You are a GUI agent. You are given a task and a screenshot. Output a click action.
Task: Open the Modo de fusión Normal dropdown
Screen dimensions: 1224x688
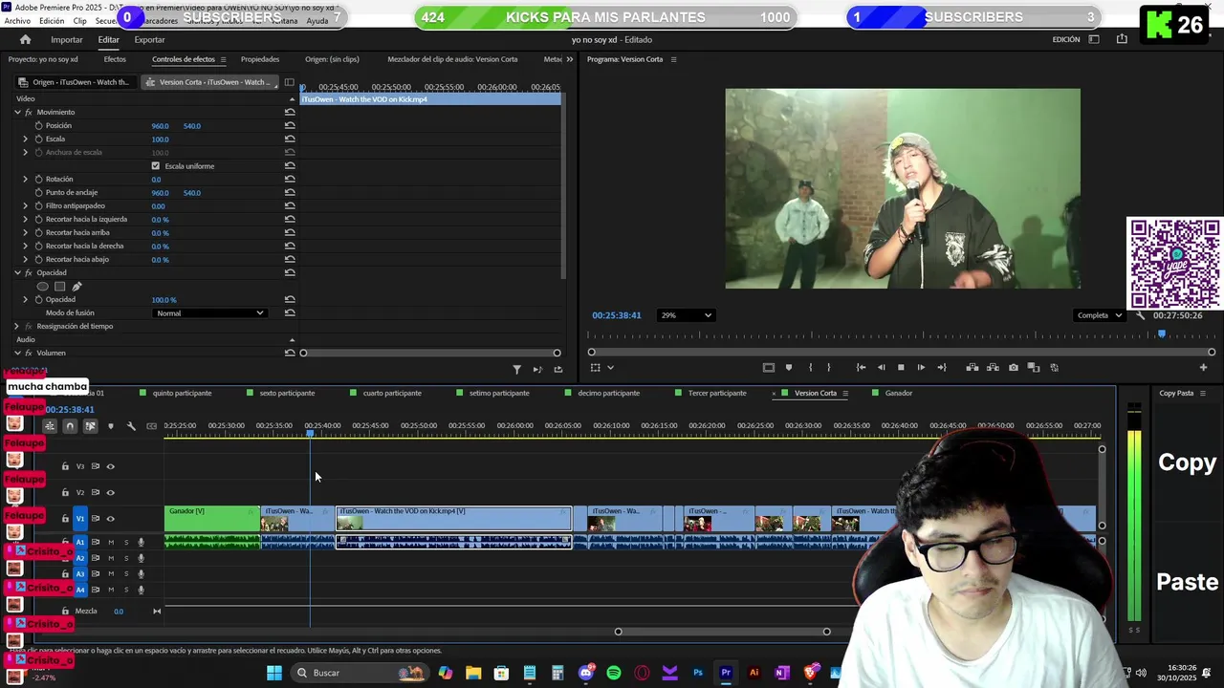click(x=209, y=312)
